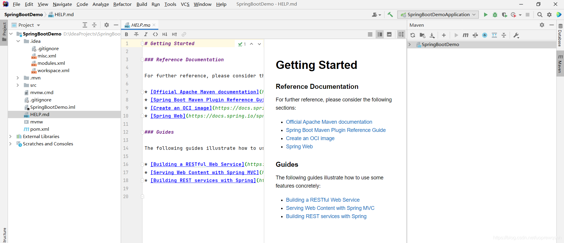Open the VCS menu
The height and width of the screenshot is (243, 564).
point(185,4)
